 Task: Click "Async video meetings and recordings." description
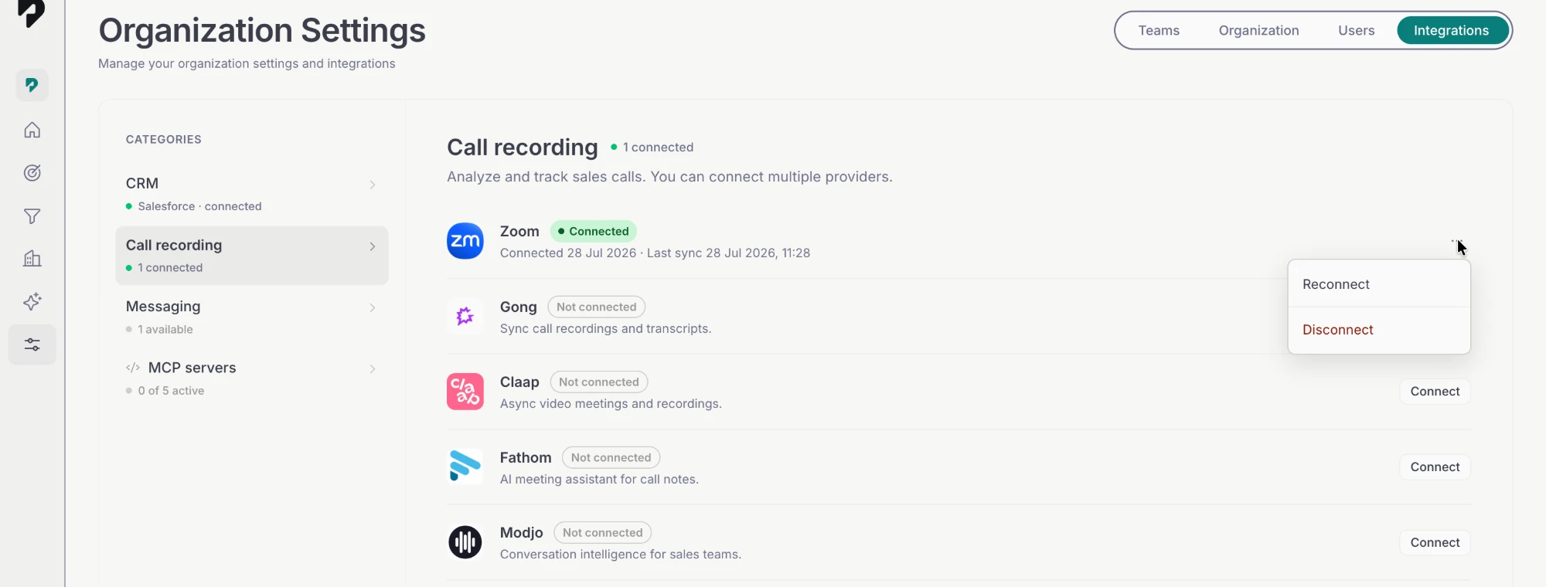pos(611,403)
